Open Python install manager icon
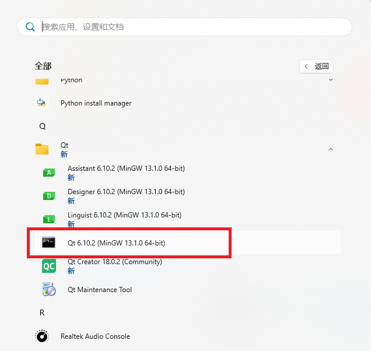This screenshot has height=351, width=371. tap(42, 103)
